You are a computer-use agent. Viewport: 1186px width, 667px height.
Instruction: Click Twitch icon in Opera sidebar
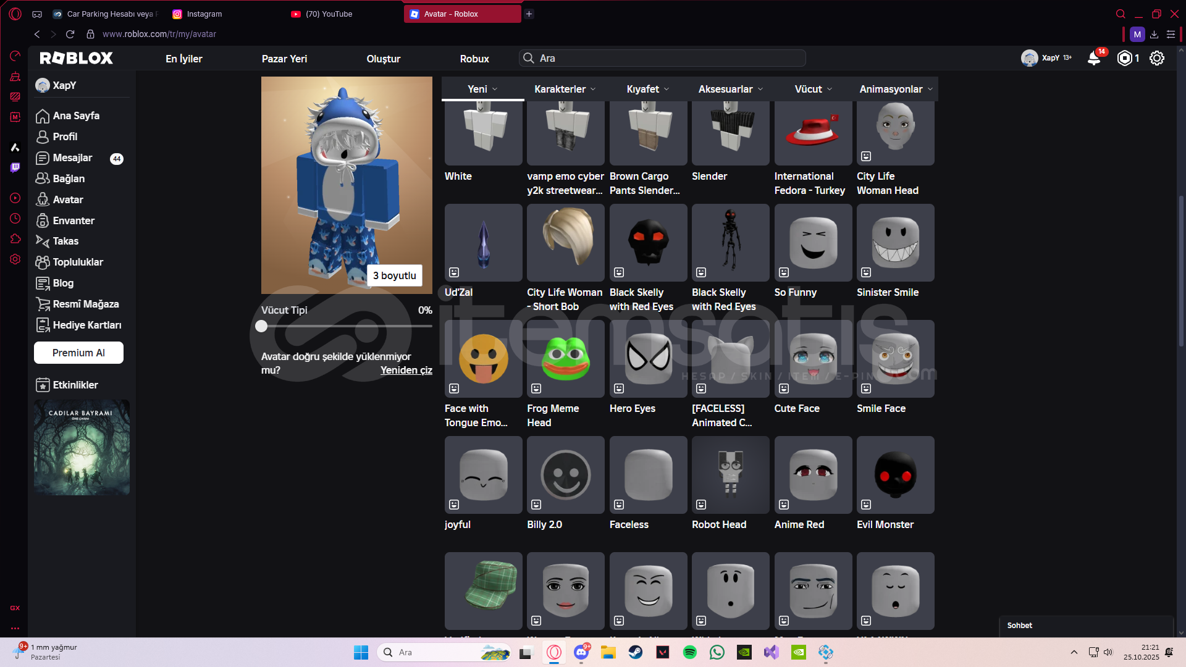click(15, 168)
